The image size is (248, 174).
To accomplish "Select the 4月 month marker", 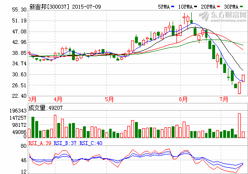I will (x=58, y=99).
